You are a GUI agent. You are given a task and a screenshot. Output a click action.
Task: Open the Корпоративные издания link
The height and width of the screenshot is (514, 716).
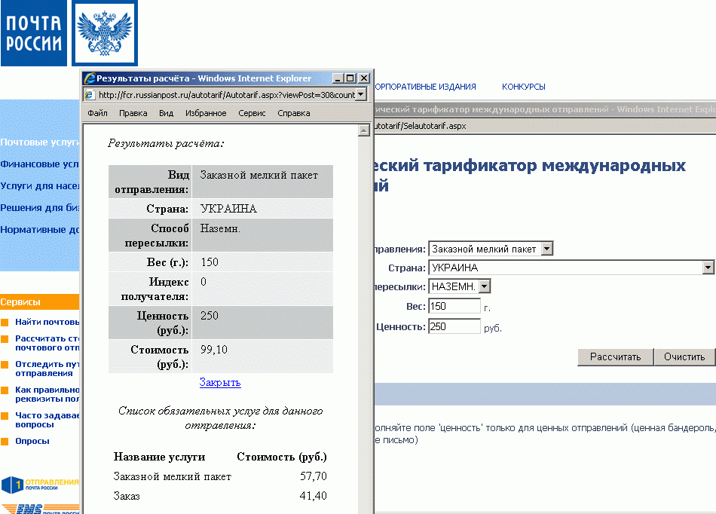(x=425, y=87)
